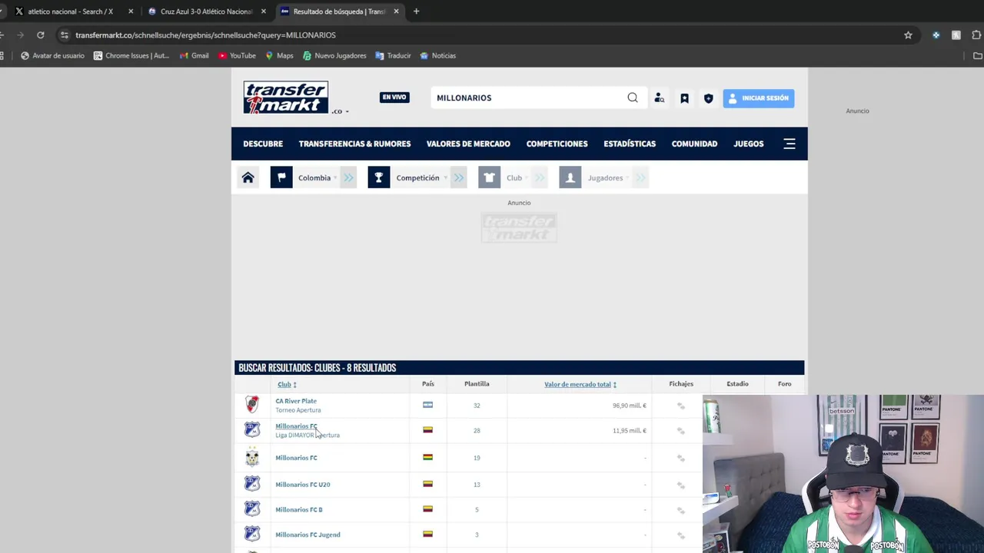Sort results by Club column
Image resolution: width=984 pixels, height=553 pixels.
pos(287,384)
